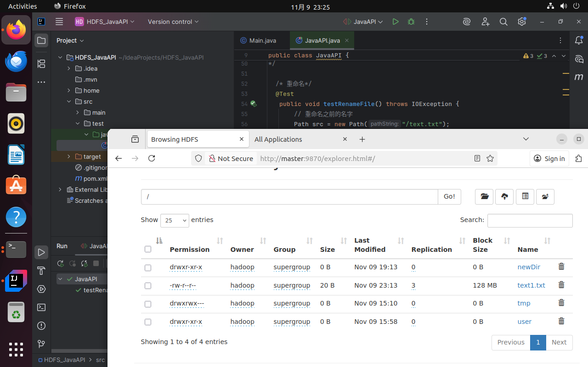The image size is (588, 367).
Task: Open Code With Me add-user icon
Action: point(485,22)
